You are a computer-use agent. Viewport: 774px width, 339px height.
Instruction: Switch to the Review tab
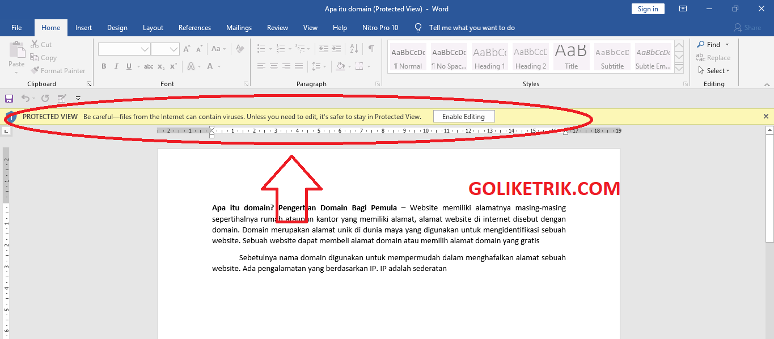tap(278, 28)
